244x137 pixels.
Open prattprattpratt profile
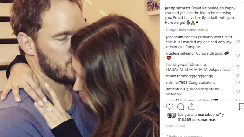click(x=177, y=8)
